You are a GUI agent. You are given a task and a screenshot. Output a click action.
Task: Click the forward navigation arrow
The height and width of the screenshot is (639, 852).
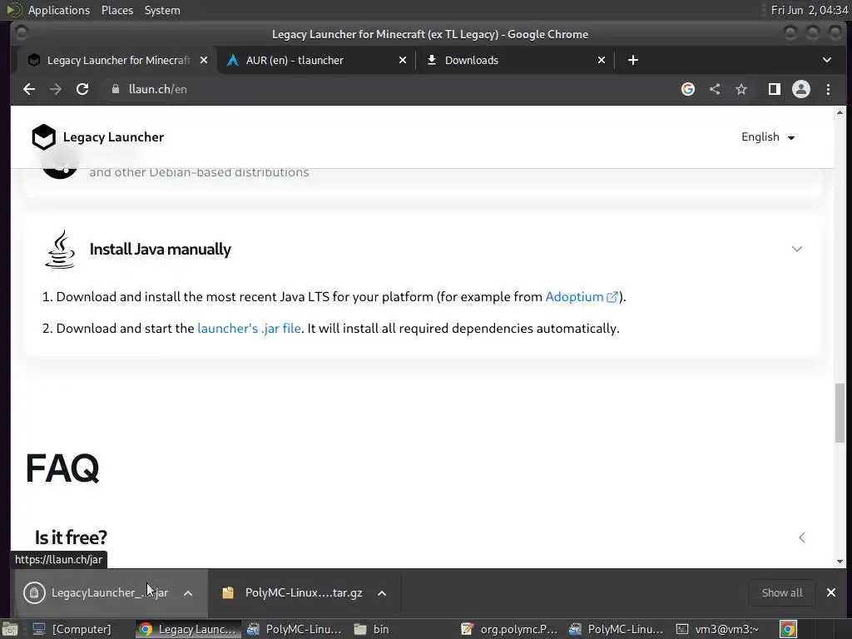[x=56, y=89]
